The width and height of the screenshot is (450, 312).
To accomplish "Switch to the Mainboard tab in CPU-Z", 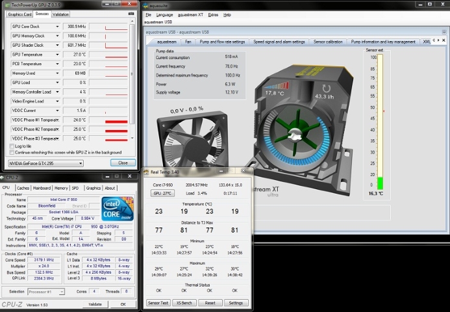I will (42, 188).
